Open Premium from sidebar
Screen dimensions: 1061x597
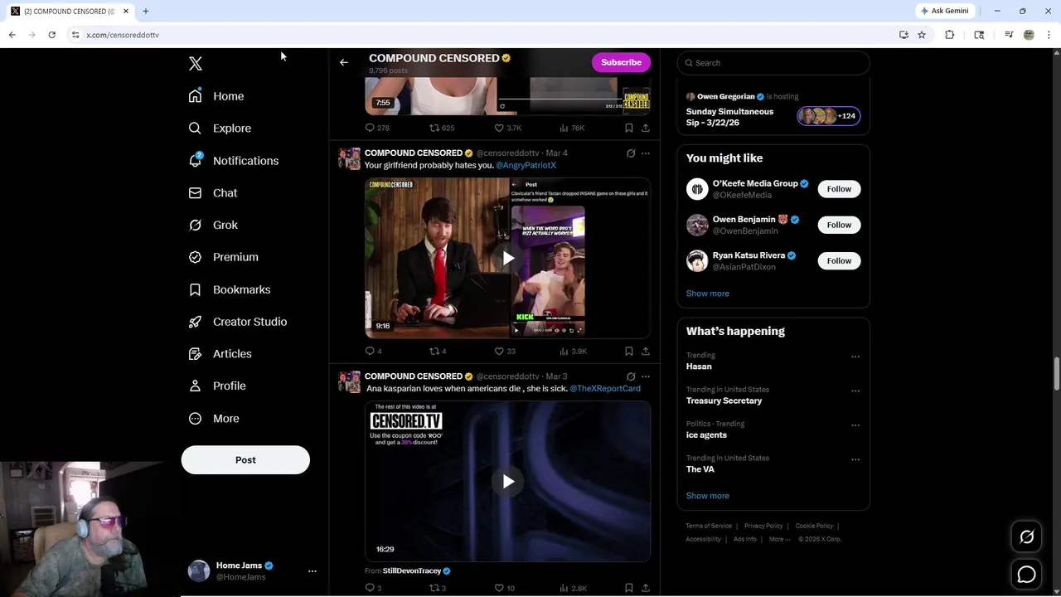point(224,257)
